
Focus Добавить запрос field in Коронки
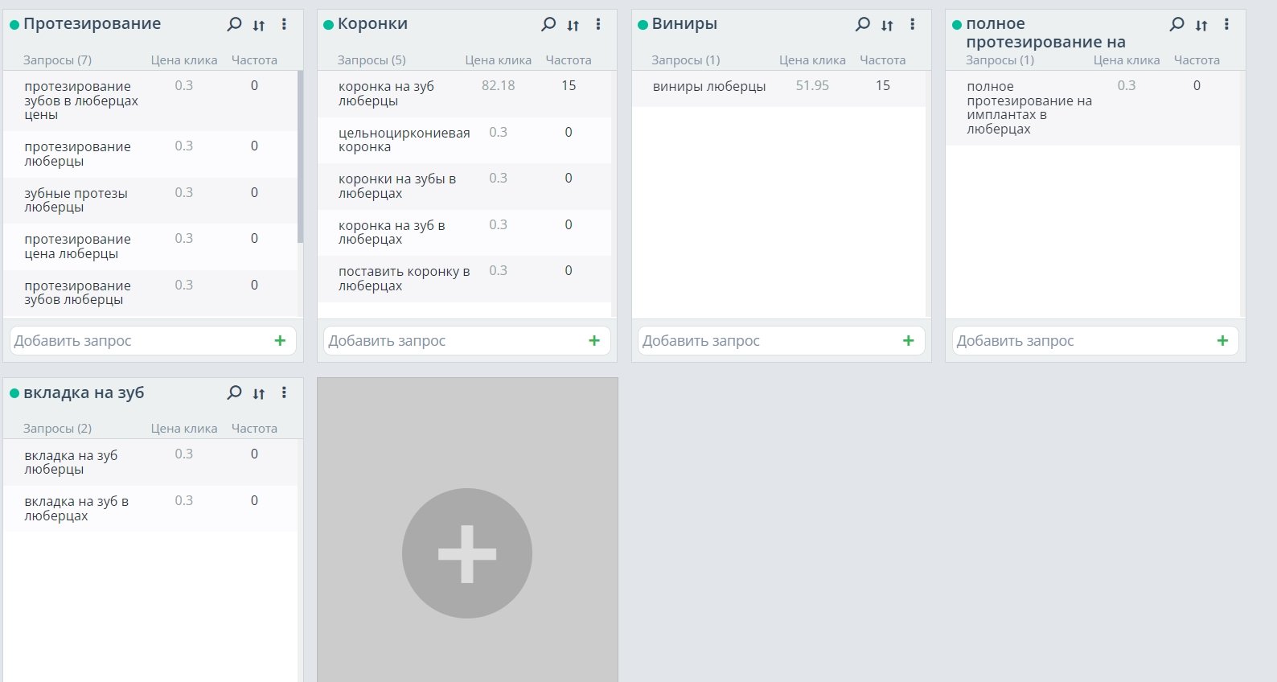click(467, 340)
